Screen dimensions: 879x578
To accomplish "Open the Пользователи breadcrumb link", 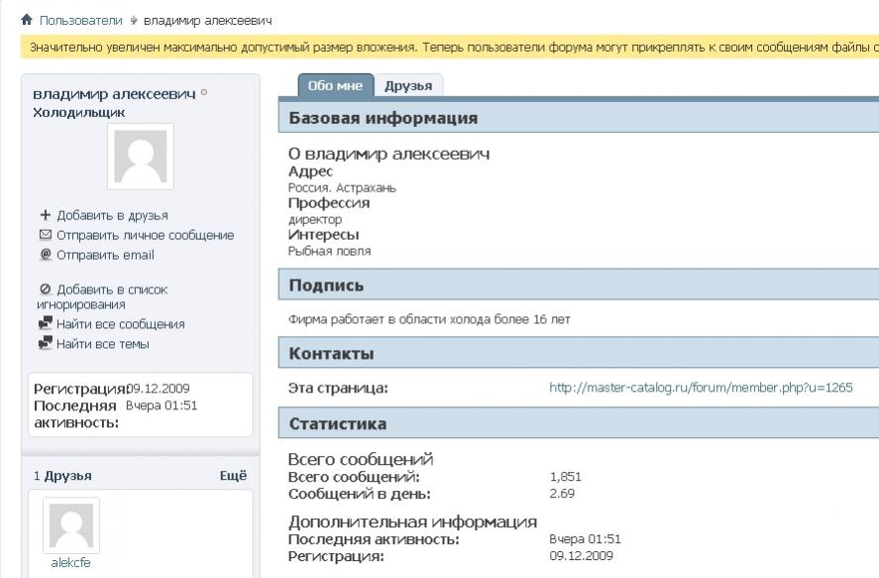I will tap(80, 20).
